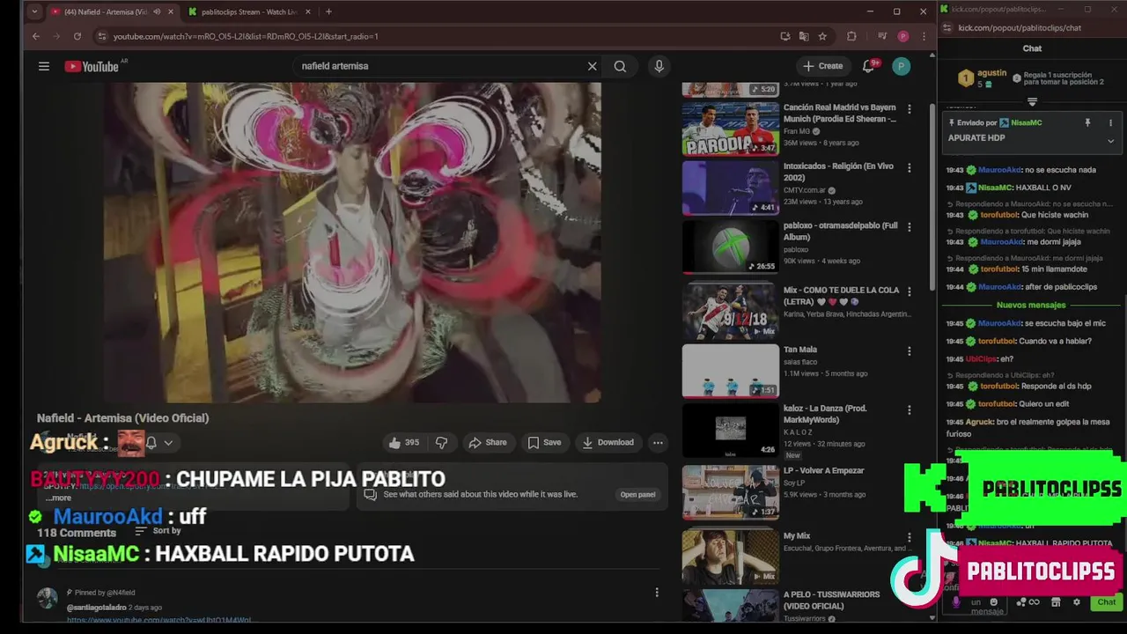Reload the YouTube page

[x=77, y=36]
